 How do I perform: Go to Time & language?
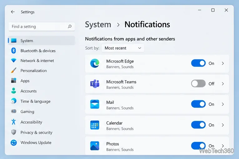42,101
